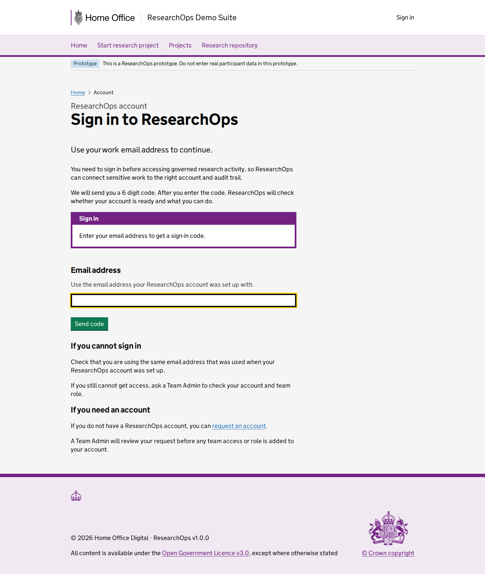Click 'Use your work email address to continue'
The width and height of the screenshot is (485, 574).
coord(141,150)
